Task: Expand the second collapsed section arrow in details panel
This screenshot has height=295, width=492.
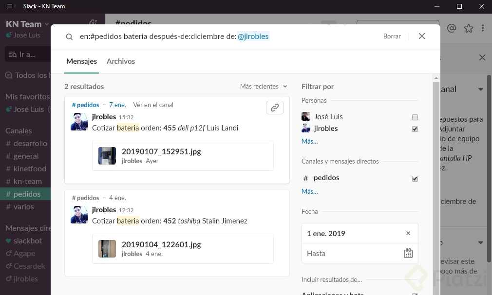Action: (x=480, y=242)
